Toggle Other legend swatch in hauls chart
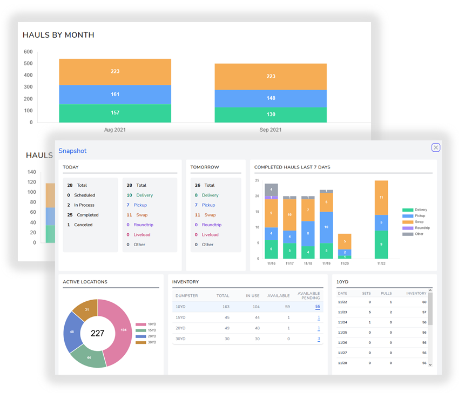The height and width of the screenshot is (399, 465). point(408,234)
